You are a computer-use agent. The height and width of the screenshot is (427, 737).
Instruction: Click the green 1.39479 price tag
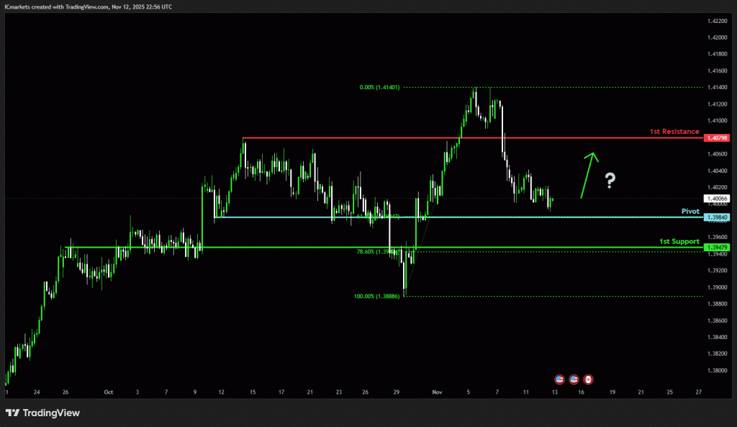718,247
